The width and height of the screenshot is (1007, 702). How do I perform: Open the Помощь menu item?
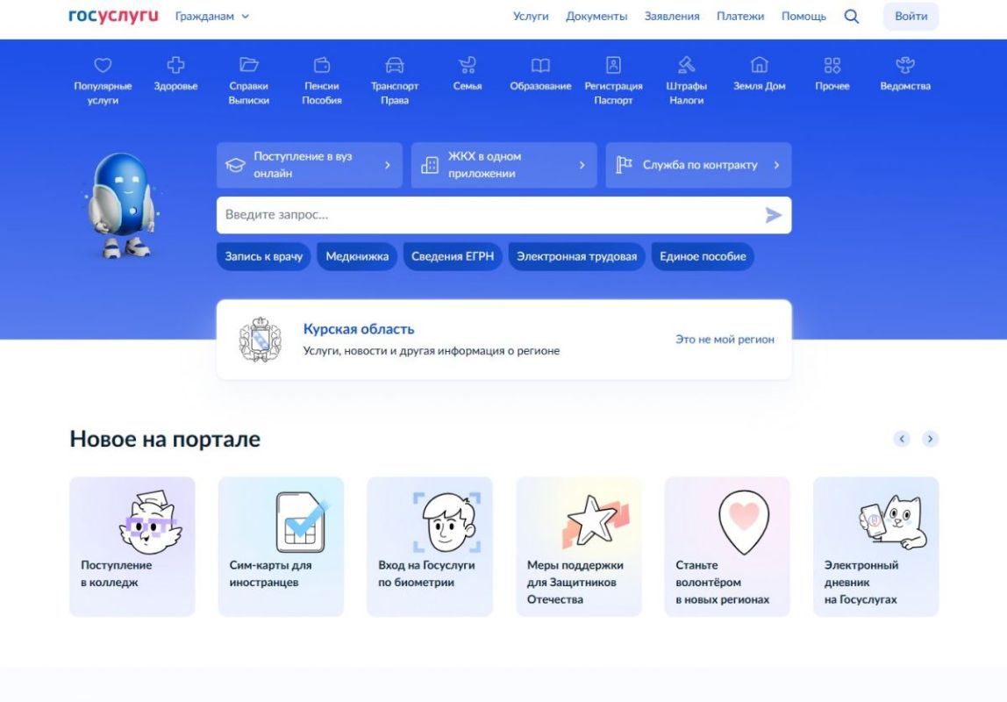click(803, 17)
